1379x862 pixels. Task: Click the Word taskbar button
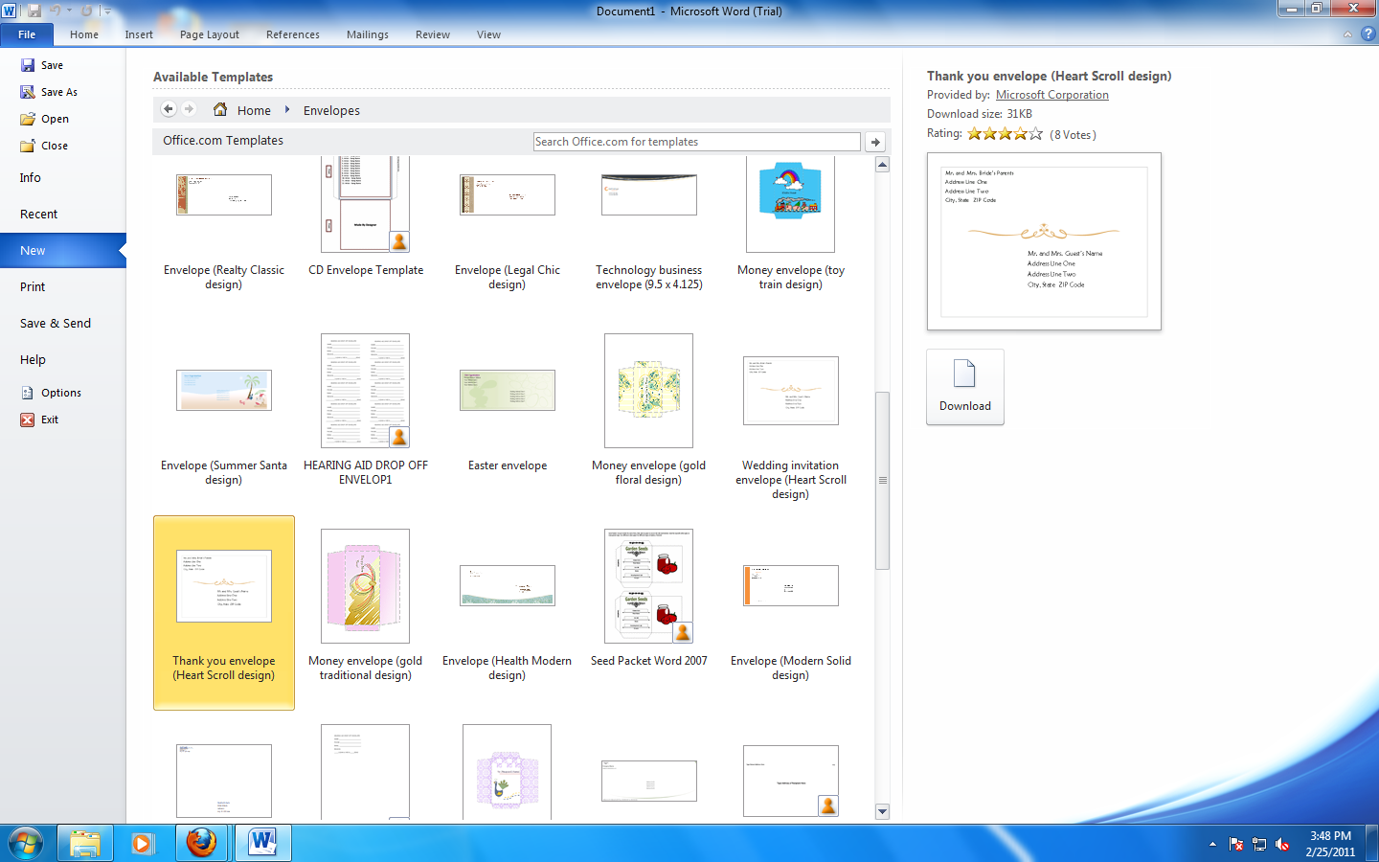261,843
